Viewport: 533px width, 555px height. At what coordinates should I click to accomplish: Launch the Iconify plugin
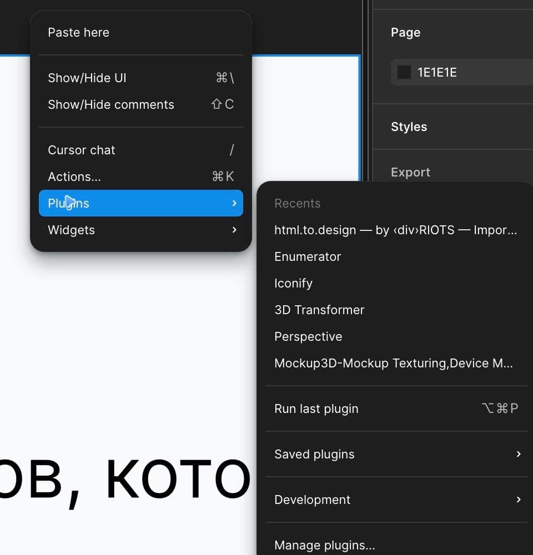(396, 283)
